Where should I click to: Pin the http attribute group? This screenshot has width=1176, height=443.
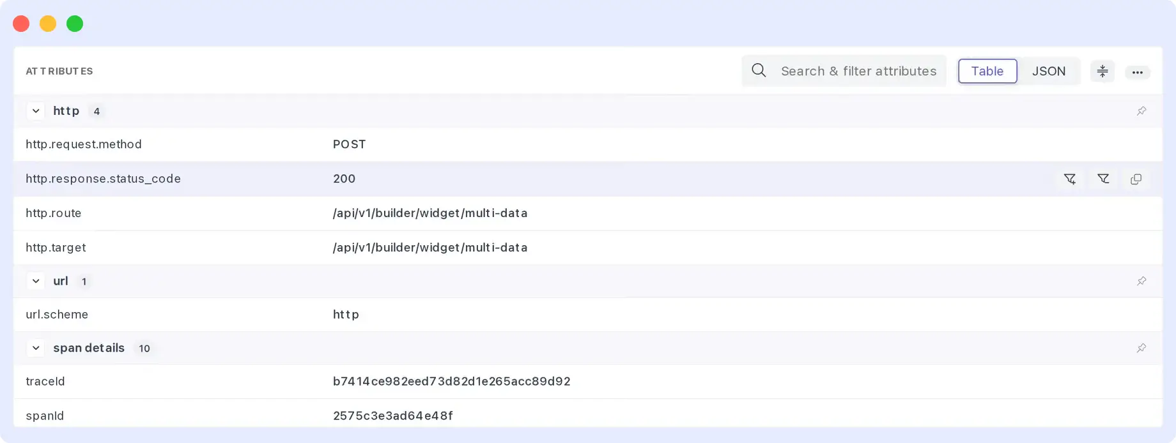click(x=1141, y=111)
